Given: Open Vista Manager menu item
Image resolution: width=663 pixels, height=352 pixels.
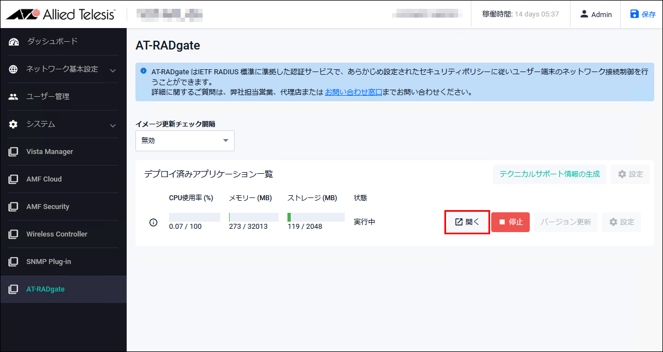Looking at the screenshot, I should coord(50,152).
